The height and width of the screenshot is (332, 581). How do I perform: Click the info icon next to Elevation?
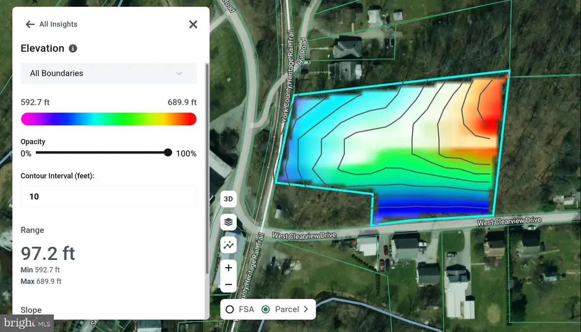[x=73, y=48]
